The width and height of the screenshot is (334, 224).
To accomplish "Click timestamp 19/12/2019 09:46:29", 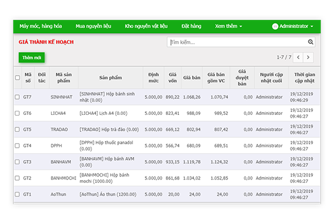I will pos(301,97).
